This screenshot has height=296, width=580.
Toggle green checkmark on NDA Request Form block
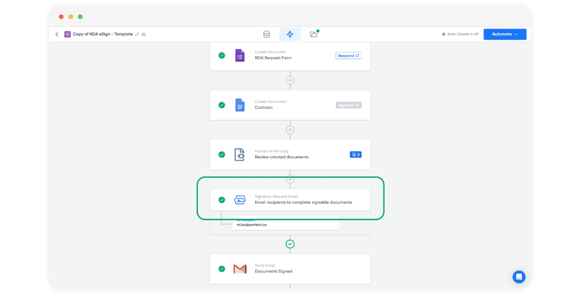coord(222,55)
